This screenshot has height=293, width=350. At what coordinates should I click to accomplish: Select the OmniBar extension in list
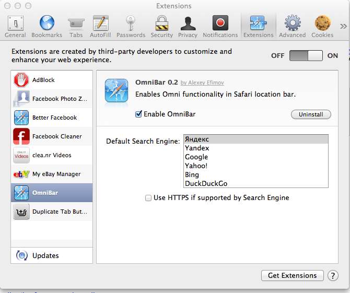[x=52, y=193]
